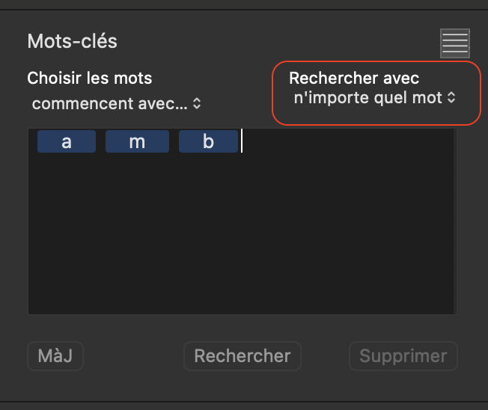Click the "Choisir les mots" label

[89, 78]
